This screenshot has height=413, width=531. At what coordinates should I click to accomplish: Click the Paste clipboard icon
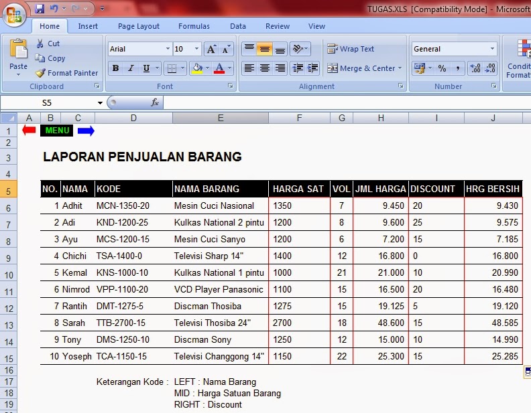coord(19,49)
